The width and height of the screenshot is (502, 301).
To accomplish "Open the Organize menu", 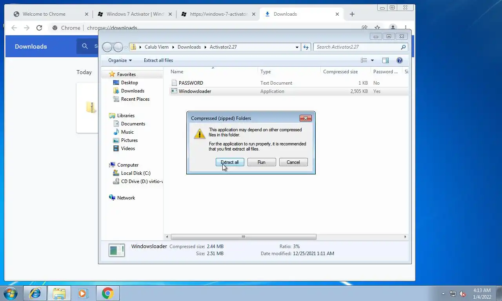I will (x=120, y=60).
